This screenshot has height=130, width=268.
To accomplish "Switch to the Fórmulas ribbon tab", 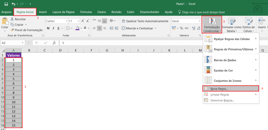I will [x=86, y=12].
